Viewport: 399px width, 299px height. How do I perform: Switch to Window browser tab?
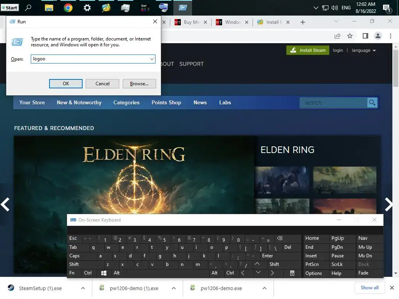click(x=232, y=22)
